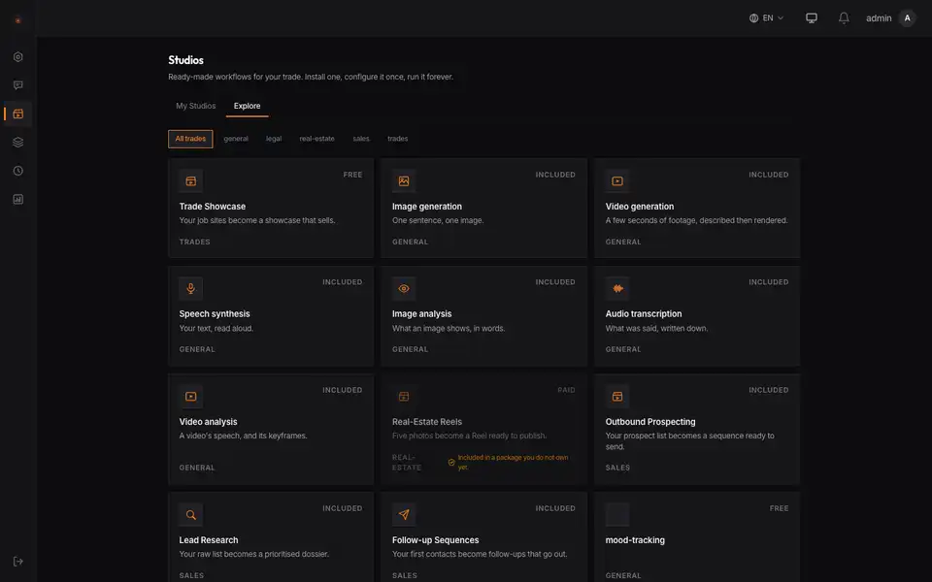This screenshot has height=582, width=932.
Task: Select the Explore tab
Action: pyautogui.click(x=247, y=106)
